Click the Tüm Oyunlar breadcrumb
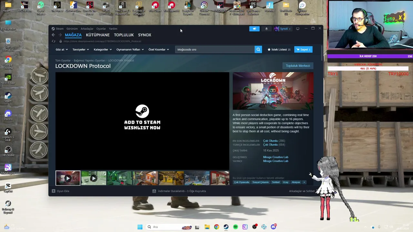 click(63, 61)
